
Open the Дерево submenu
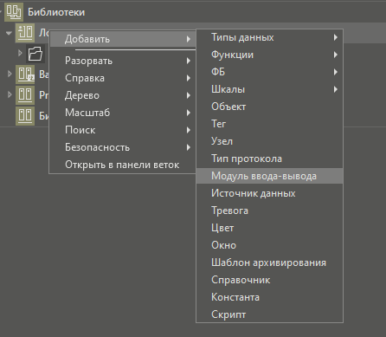[x=123, y=95]
